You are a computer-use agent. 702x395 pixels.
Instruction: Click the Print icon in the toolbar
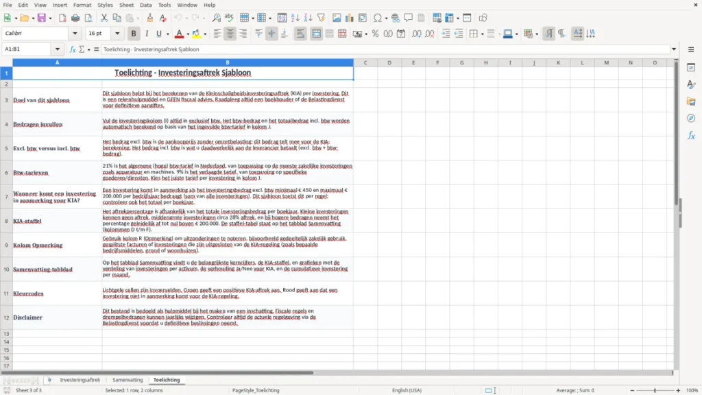click(75, 18)
